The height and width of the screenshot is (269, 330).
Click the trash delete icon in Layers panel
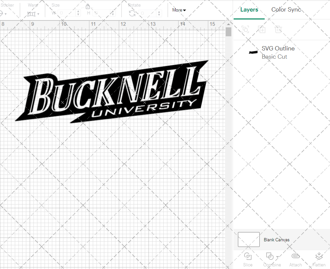[x=278, y=29]
